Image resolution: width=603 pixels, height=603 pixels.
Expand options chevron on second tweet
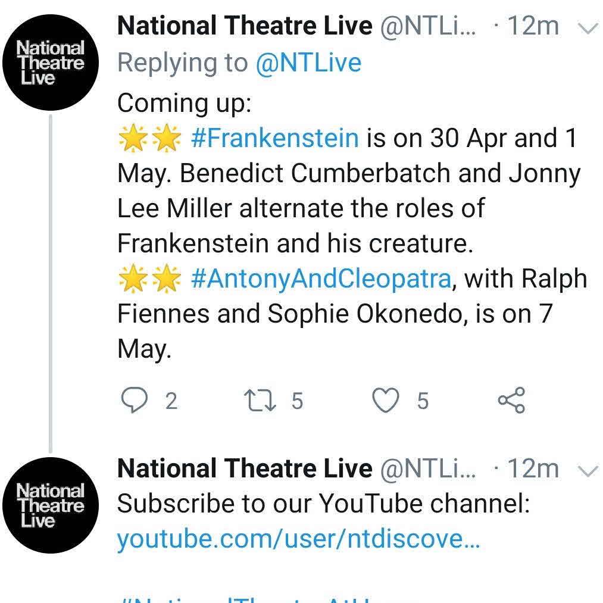[587, 471]
